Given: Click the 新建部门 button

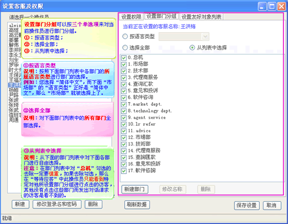Looking at the screenshot, I should coord(136,189).
